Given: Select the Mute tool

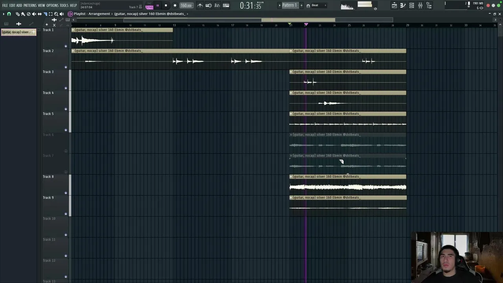Looking at the screenshot, I should [x=34, y=14].
